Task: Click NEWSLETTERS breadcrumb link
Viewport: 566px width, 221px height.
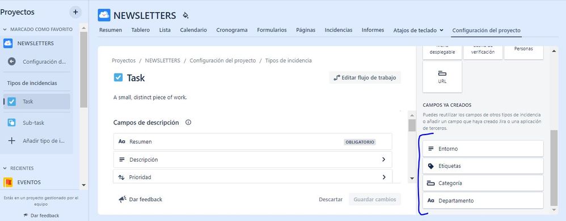Action: coord(162,60)
